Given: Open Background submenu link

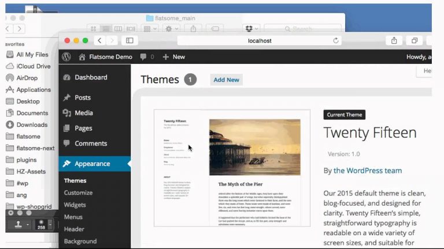Looking at the screenshot, I should 80,242.
